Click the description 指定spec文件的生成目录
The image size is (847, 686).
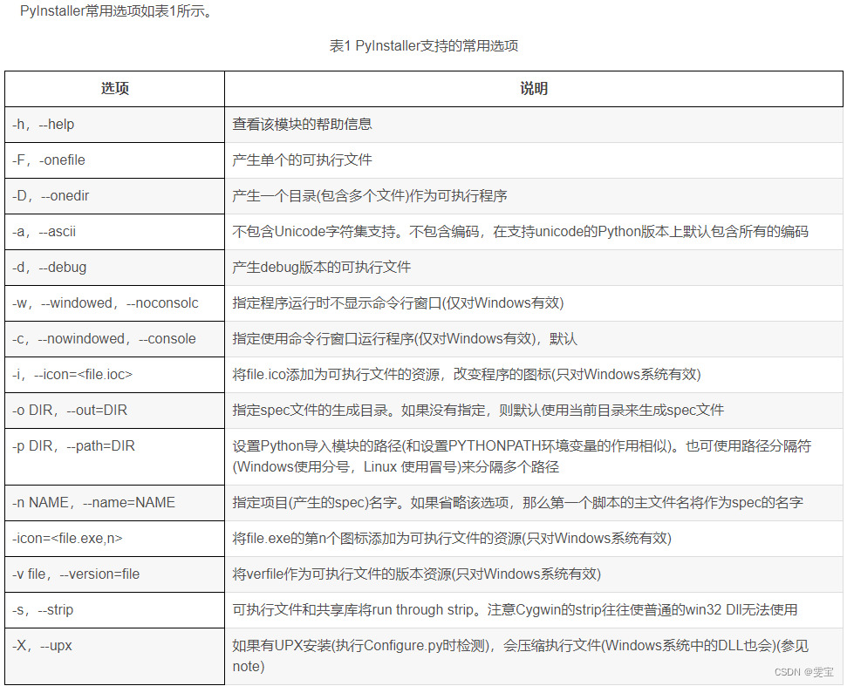(x=534, y=411)
